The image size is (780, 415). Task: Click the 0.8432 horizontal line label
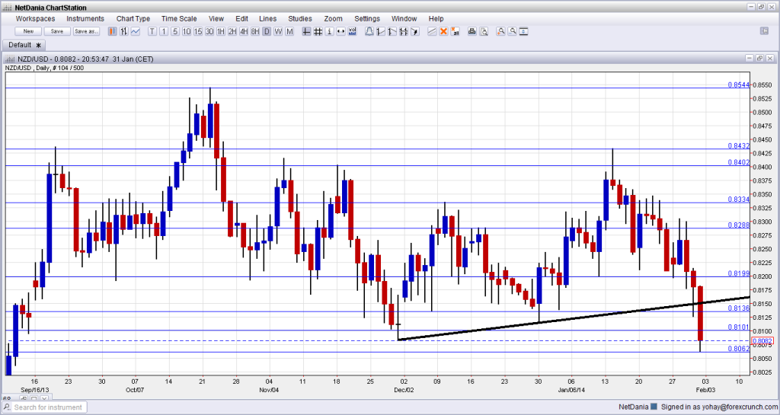click(738, 145)
